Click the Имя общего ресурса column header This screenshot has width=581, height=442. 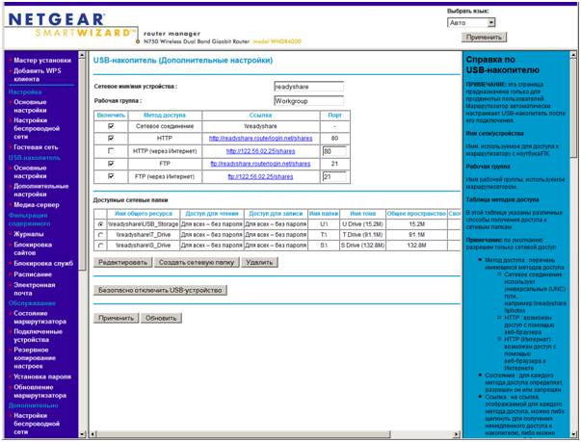pyautogui.click(x=143, y=214)
